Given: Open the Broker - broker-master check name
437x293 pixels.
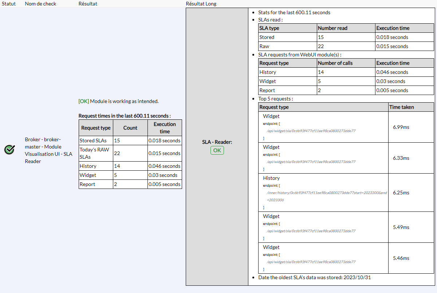Looking at the screenshot, I should click(48, 150).
